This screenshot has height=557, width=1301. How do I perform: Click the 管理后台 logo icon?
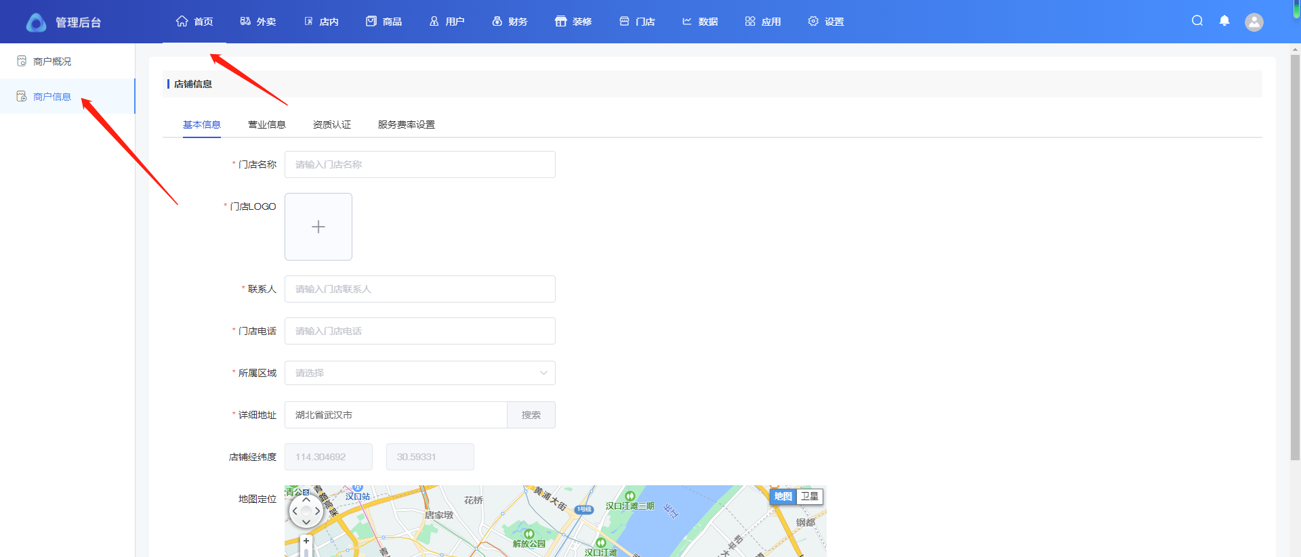[36, 22]
